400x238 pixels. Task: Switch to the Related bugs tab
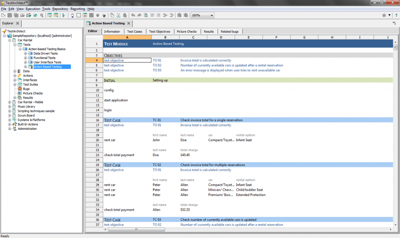coord(230,32)
